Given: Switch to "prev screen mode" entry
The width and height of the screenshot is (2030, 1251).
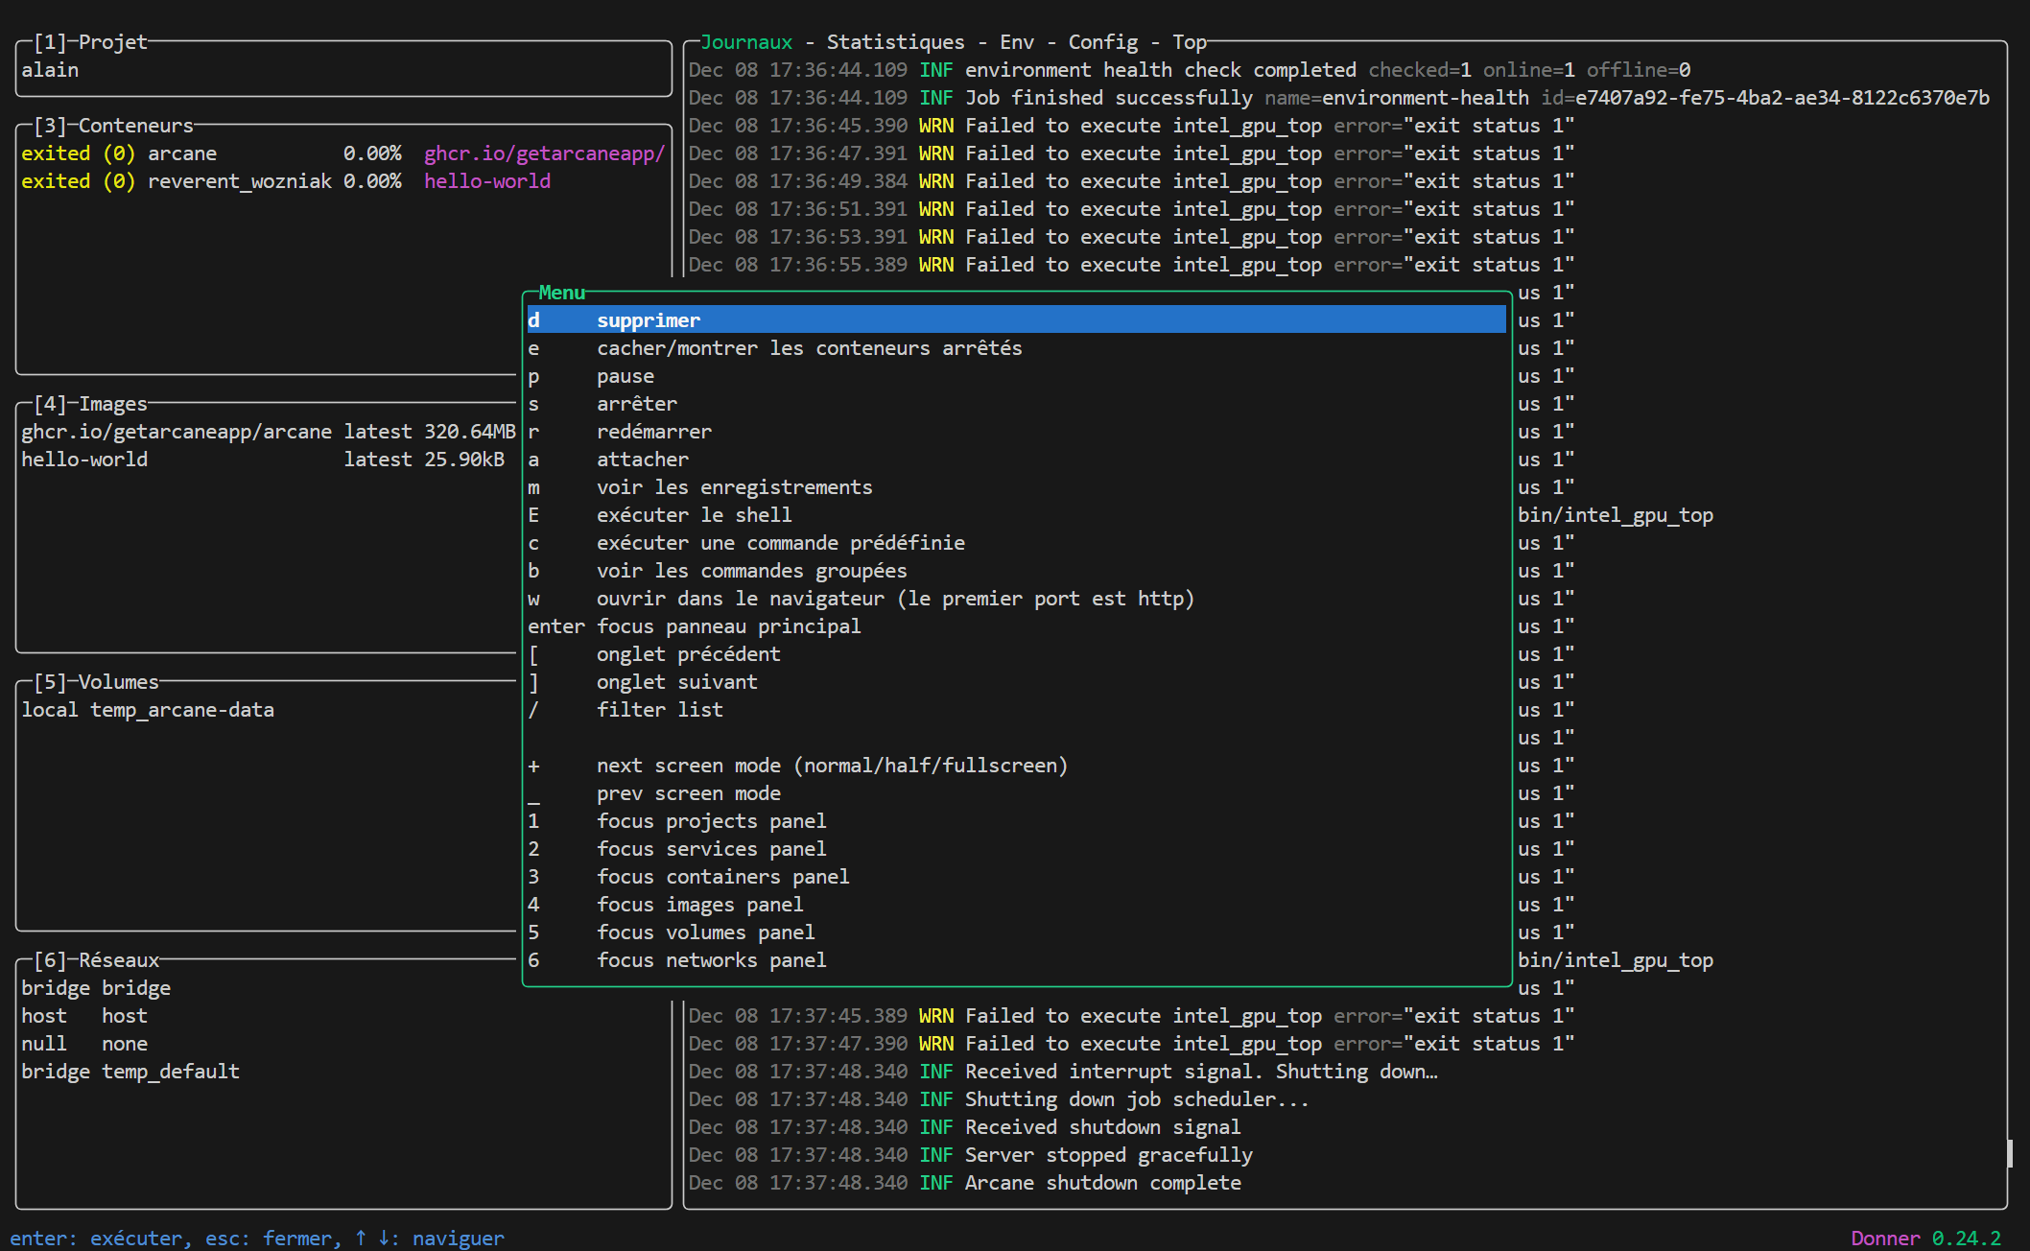Looking at the screenshot, I should tap(688, 792).
